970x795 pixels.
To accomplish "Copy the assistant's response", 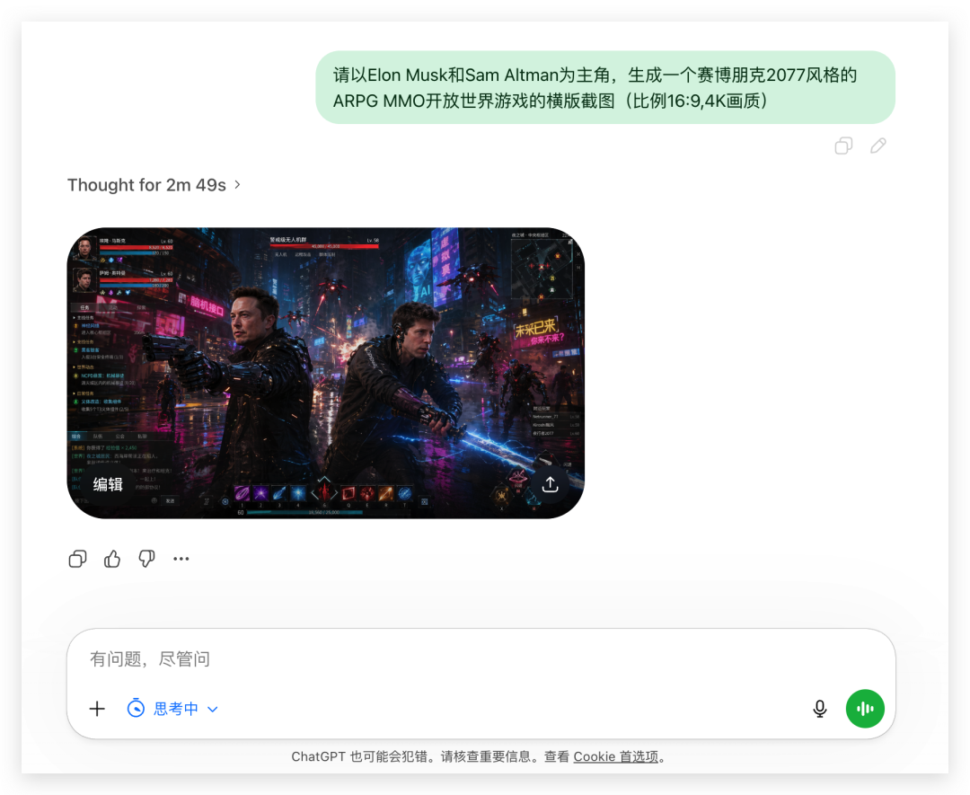I will click(x=78, y=559).
